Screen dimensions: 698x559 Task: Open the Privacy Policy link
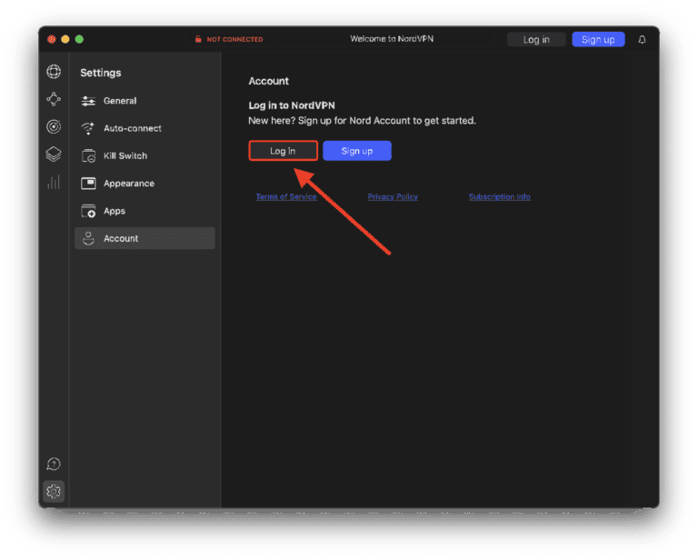coord(393,197)
